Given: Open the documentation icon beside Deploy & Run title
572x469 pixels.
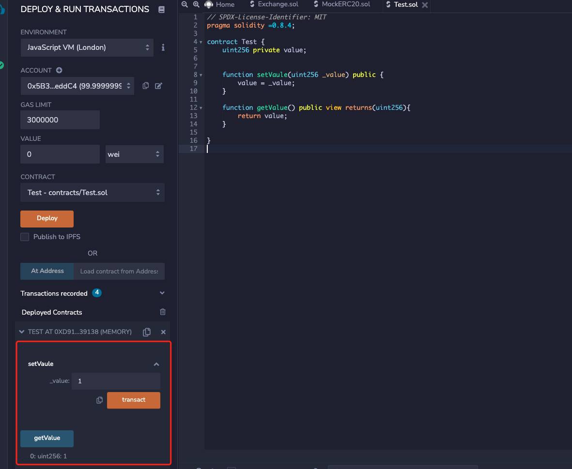Looking at the screenshot, I should pyautogui.click(x=161, y=10).
